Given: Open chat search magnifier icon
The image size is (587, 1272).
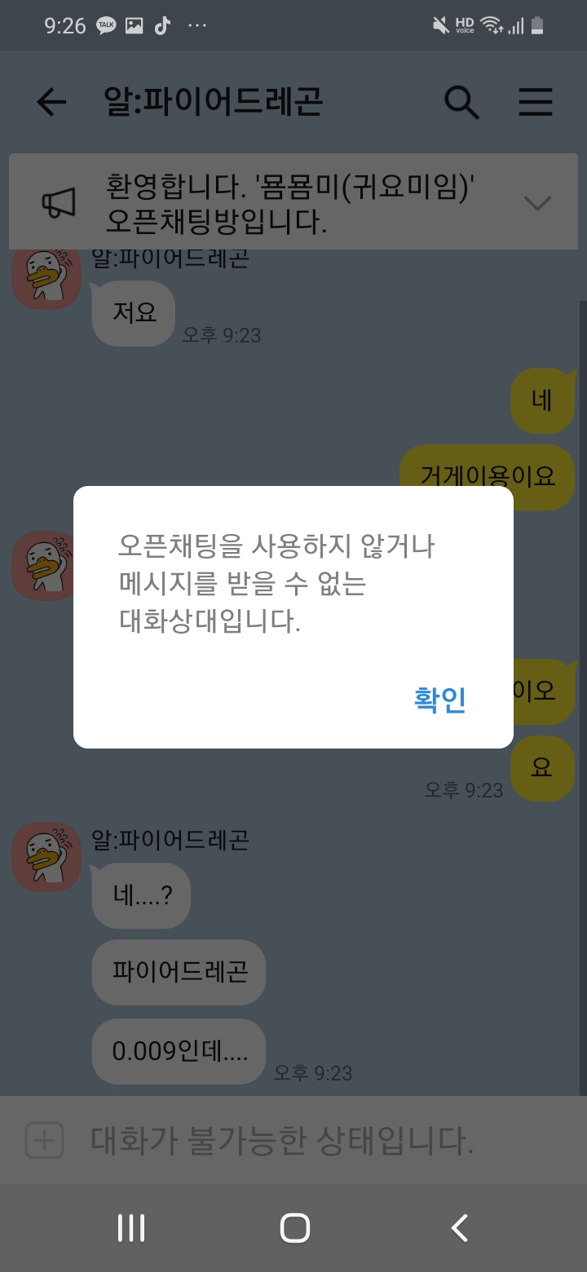Looking at the screenshot, I should point(461,103).
